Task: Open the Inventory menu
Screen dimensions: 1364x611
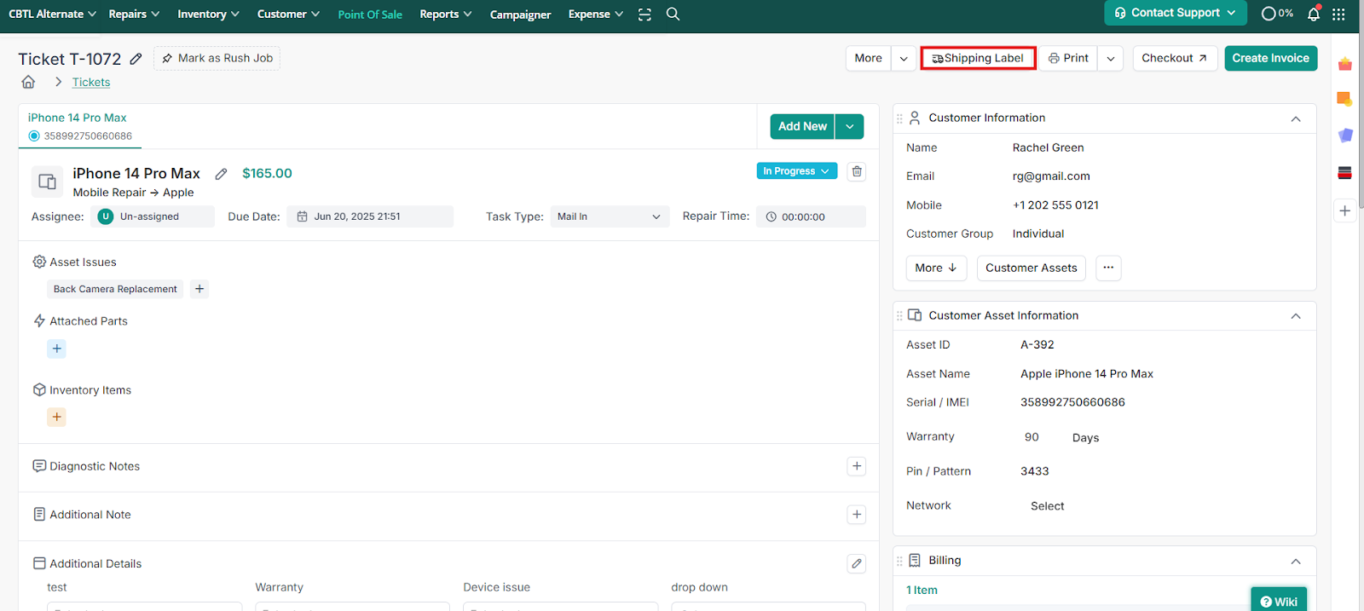Action: 208,14
